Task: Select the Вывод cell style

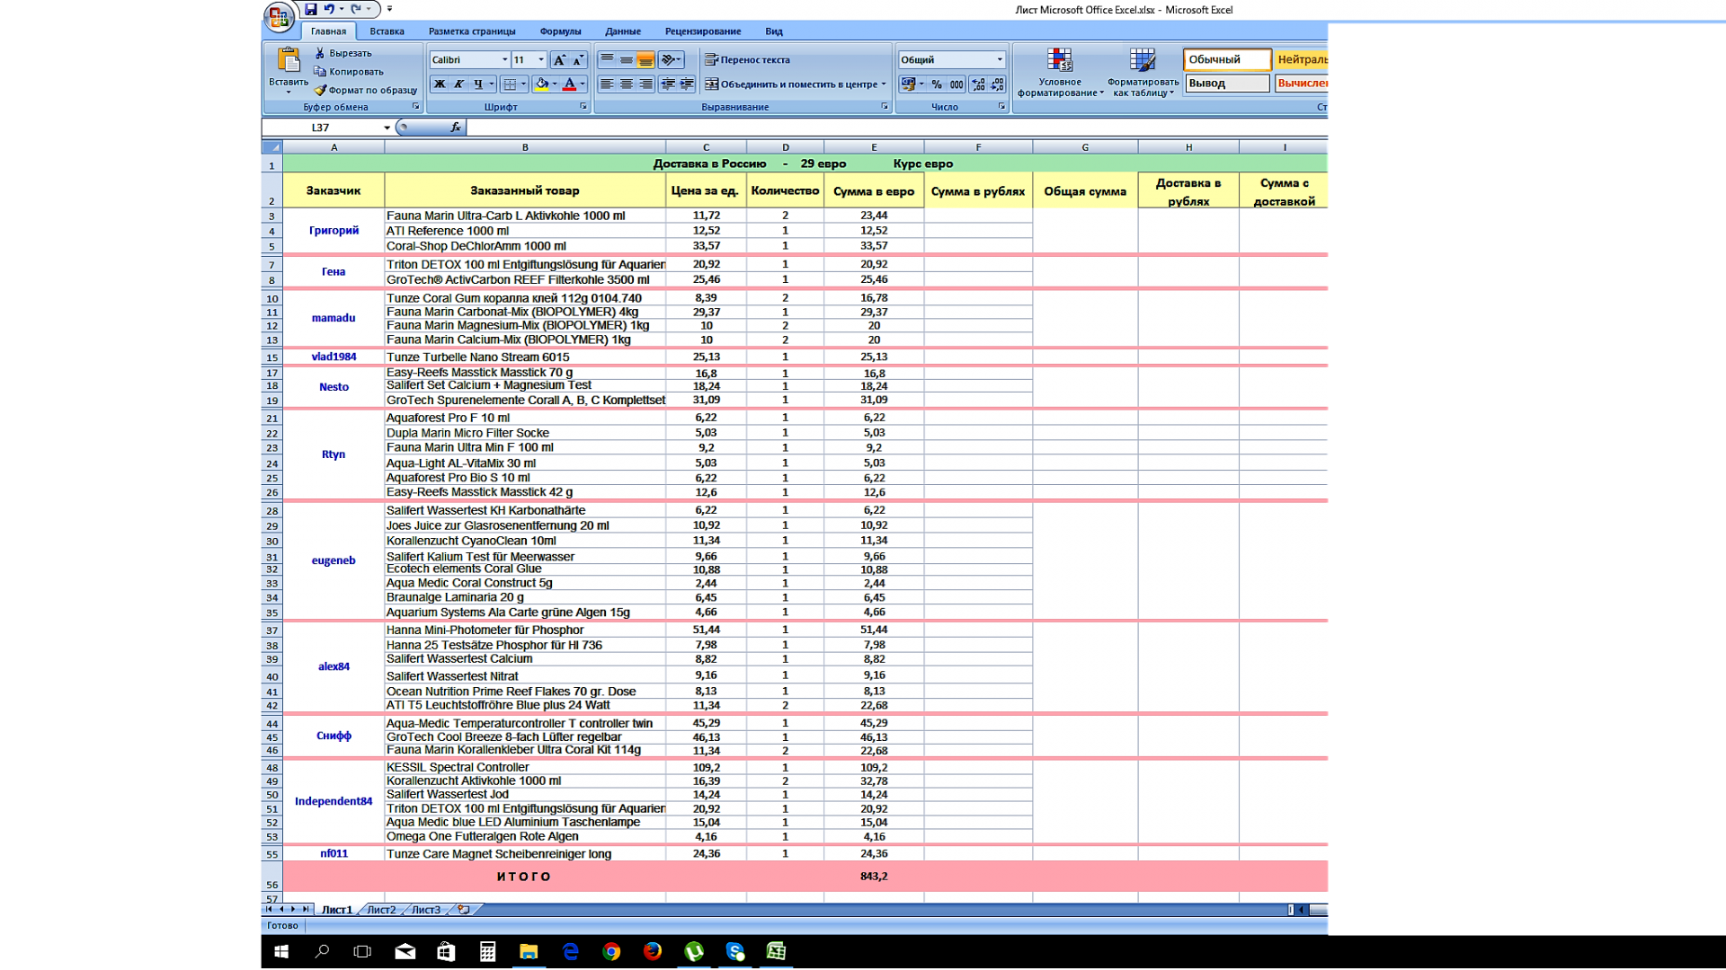Action: 1227,84
